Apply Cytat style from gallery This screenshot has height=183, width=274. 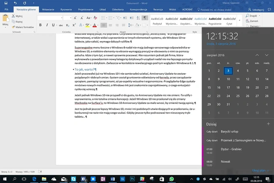[229, 21]
